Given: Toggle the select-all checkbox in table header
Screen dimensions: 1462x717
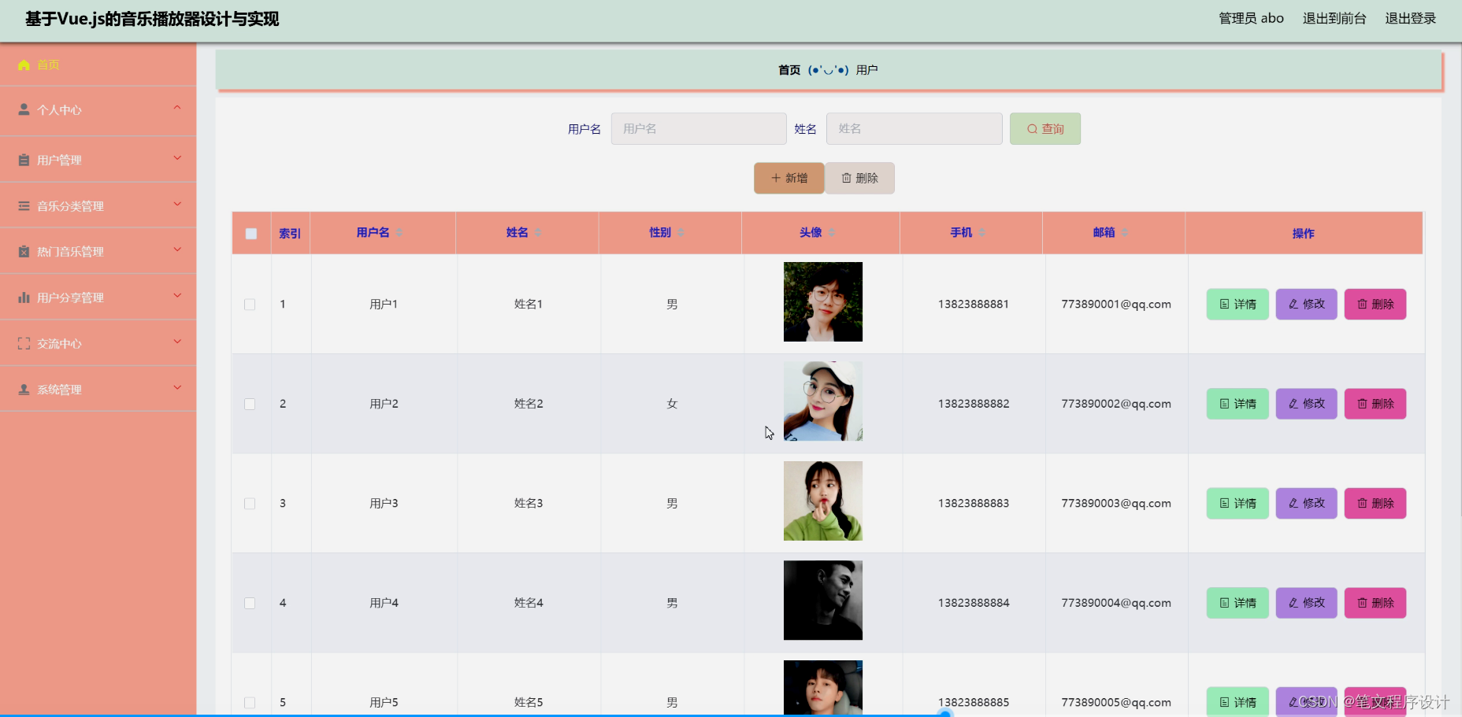Looking at the screenshot, I should click(250, 233).
